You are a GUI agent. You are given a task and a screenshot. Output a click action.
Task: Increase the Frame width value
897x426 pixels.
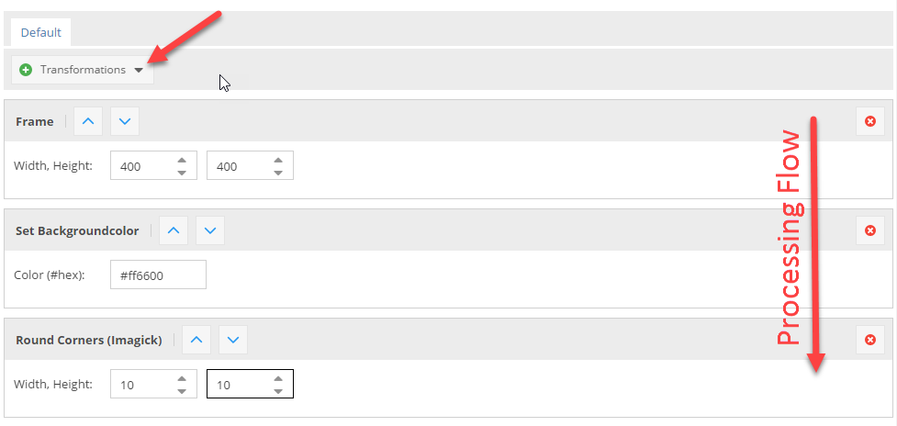182,161
